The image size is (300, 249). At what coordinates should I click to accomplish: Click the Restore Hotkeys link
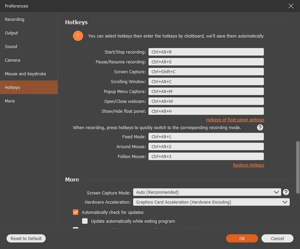click(x=248, y=165)
